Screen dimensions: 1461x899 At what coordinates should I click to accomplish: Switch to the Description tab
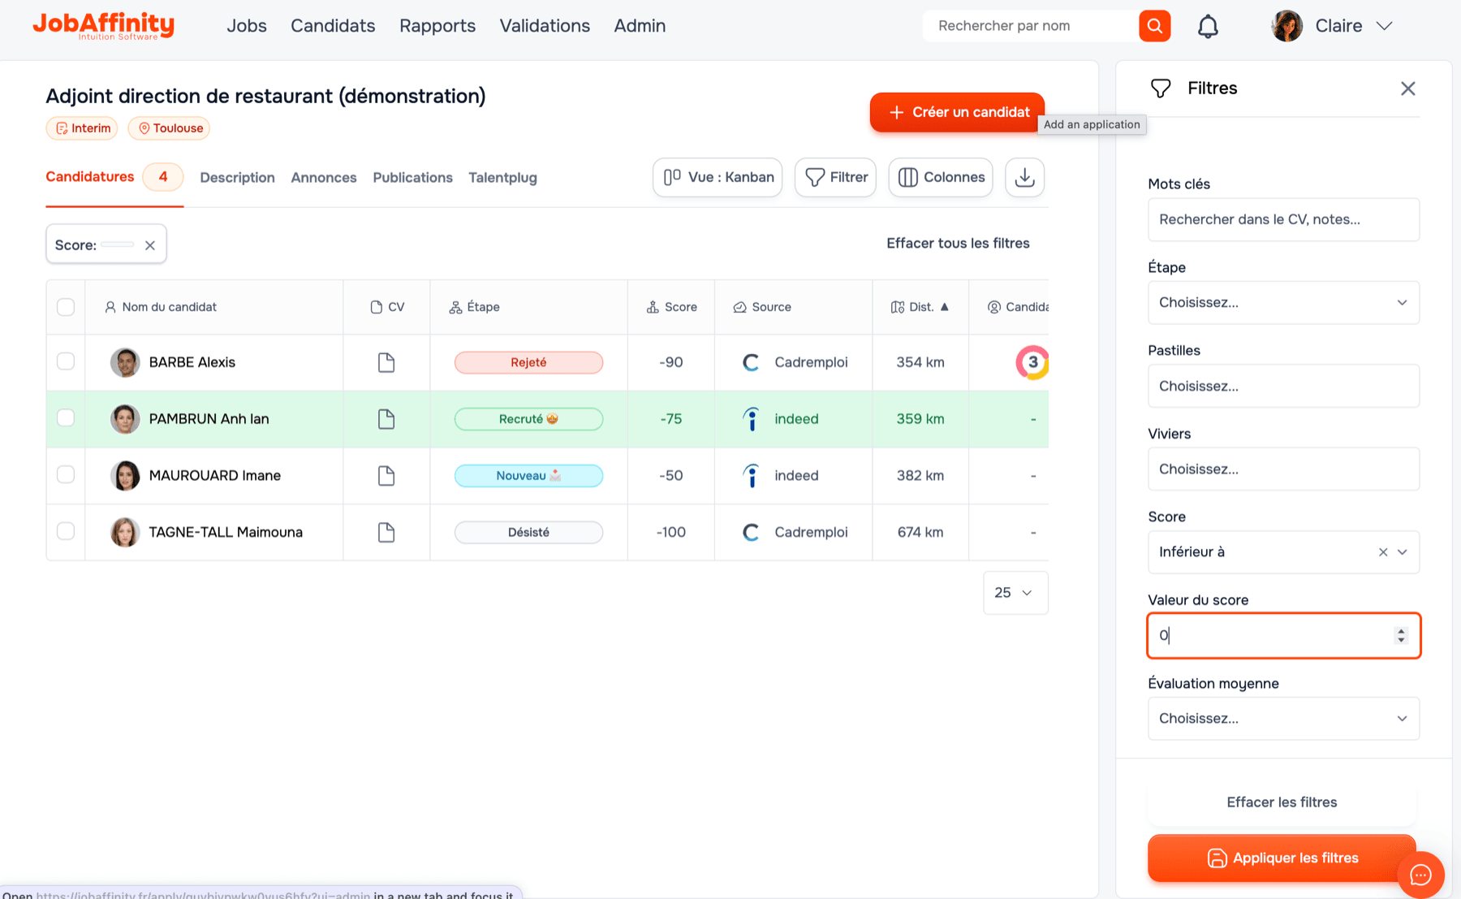pos(237,178)
